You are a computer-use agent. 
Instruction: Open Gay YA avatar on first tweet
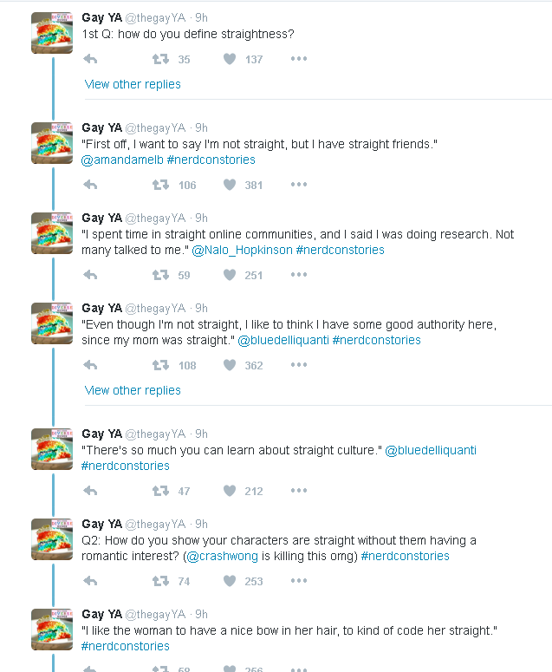point(52,33)
